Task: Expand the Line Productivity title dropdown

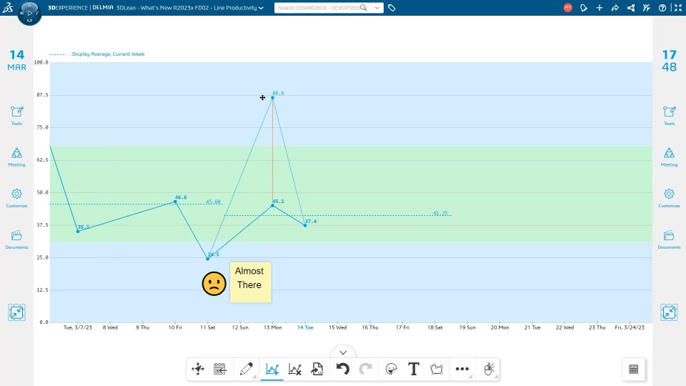Action: [260, 8]
